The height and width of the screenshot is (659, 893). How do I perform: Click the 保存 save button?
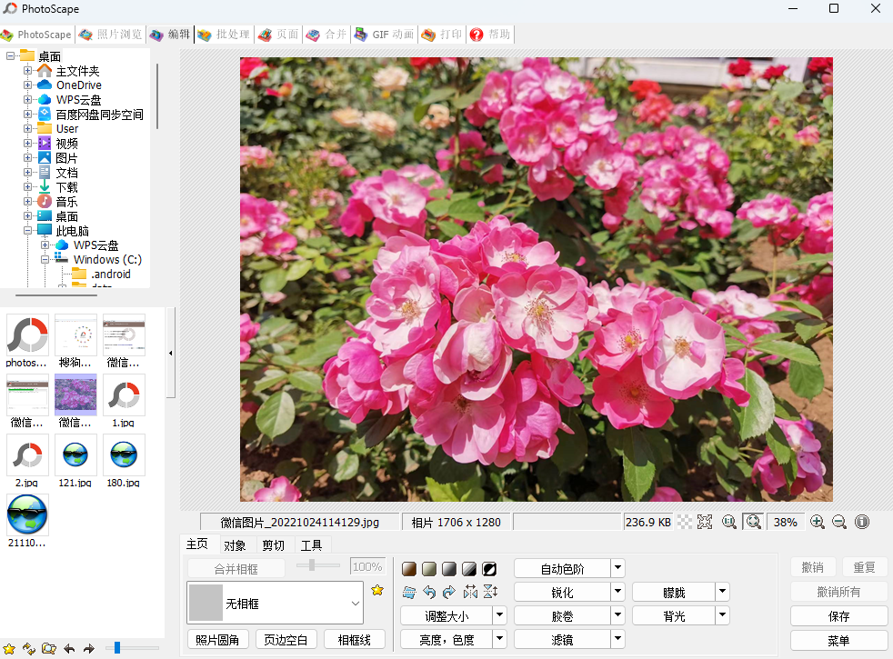(x=838, y=615)
